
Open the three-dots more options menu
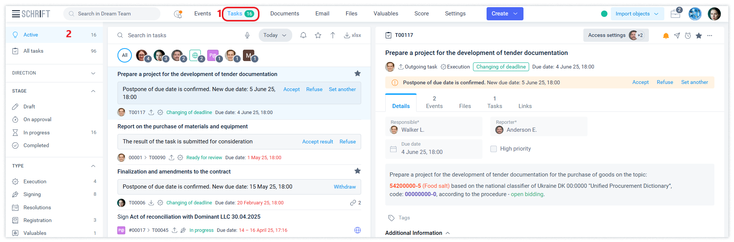710,36
